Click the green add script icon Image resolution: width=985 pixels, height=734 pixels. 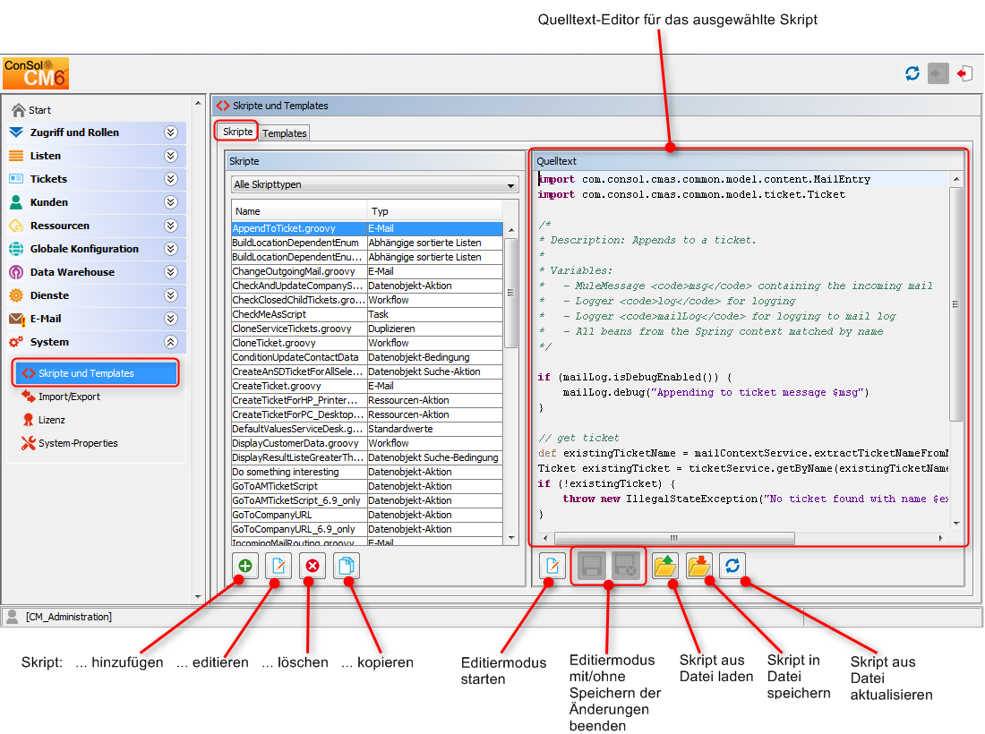(x=245, y=566)
